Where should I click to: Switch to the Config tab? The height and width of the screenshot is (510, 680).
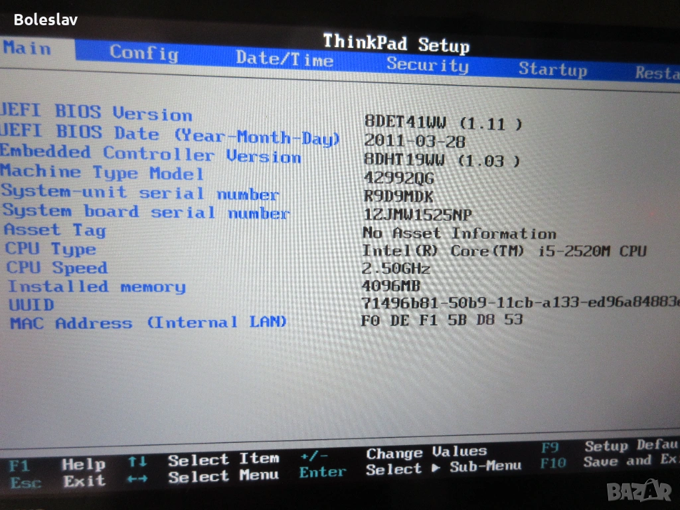pyautogui.click(x=143, y=52)
